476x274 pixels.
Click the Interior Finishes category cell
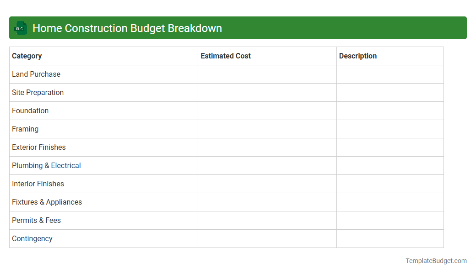click(x=38, y=184)
